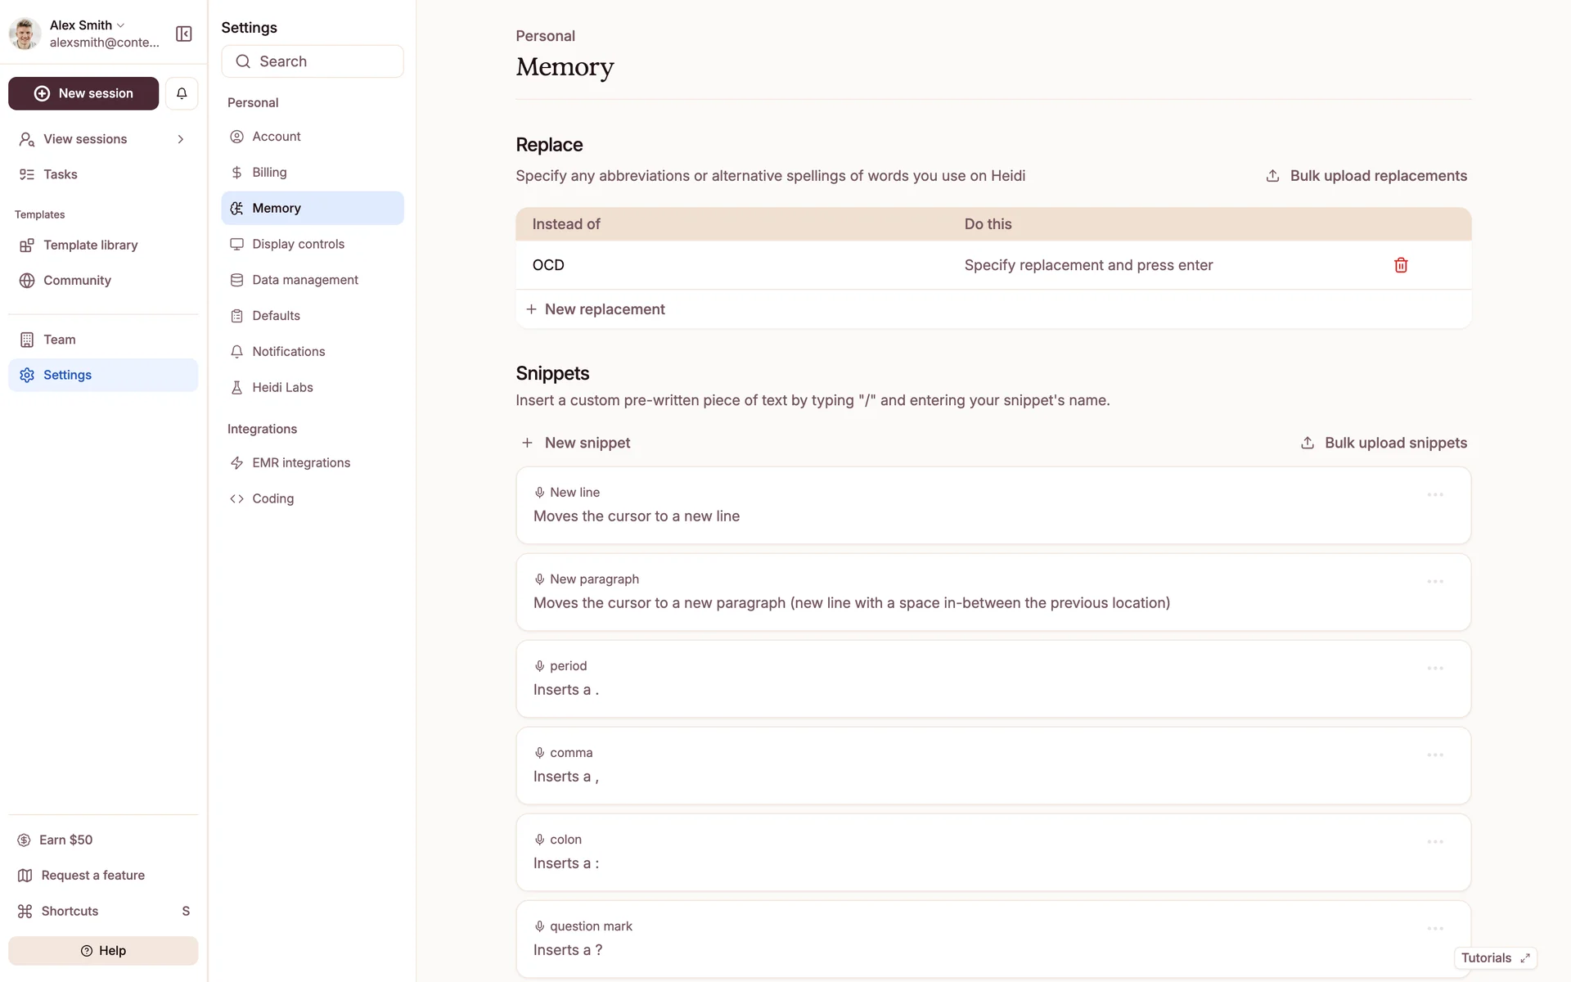Click the settings Search field
The image size is (1571, 982).
tap(313, 61)
